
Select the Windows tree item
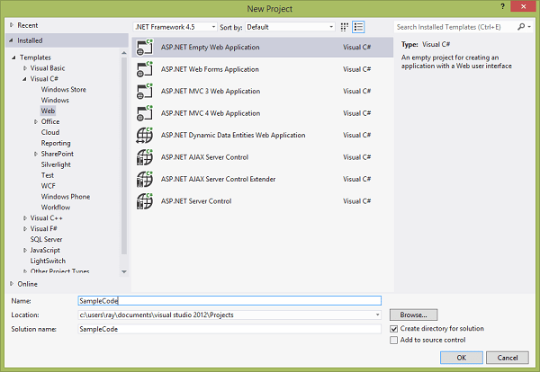[55, 100]
